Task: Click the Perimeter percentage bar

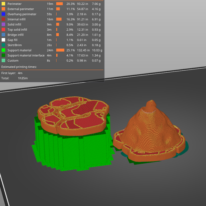Action: click(59, 4)
